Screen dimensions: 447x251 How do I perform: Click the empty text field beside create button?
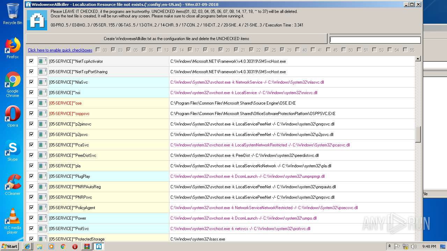tap(375, 40)
